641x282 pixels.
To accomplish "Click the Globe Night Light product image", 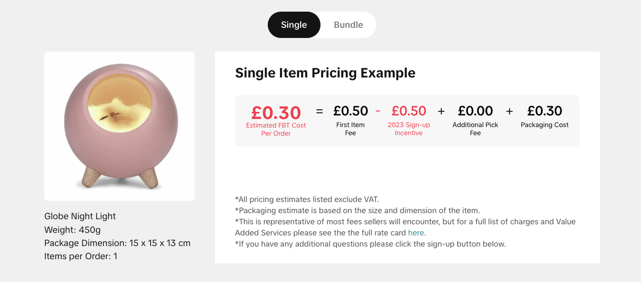I will tap(119, 126).
